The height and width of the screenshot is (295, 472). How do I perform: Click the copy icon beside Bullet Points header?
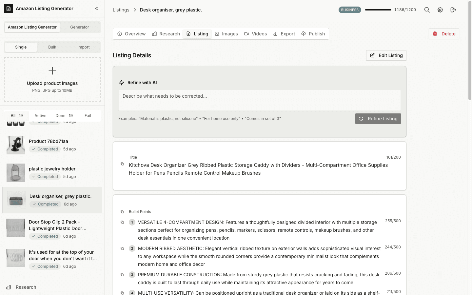tap(122, 211)
